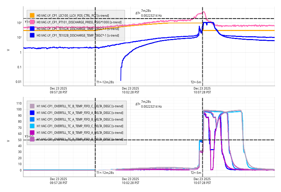Screen dimensions: 281x192
Task: Click the blue TE102B_DISCHARGE_TEMP legend swatch
Action: pyautogui.click(x=32, y=35)
